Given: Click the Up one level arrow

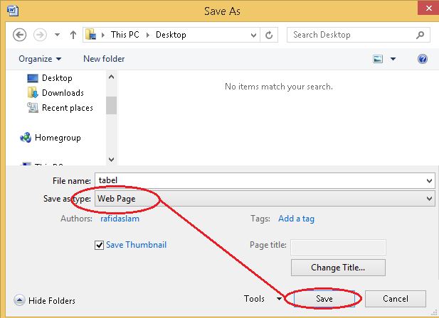Looking at the screenshot, I should click(x=73, y=35).
